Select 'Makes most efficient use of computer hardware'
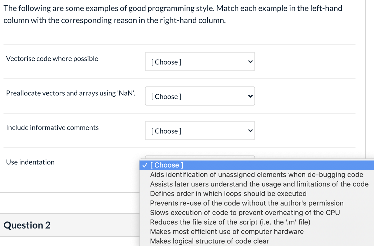This screenshot has height=246, width=374. (227, 231)
